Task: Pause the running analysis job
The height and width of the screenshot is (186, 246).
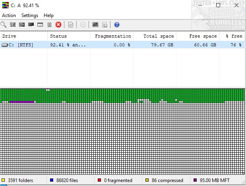Action: click(49, 25)
